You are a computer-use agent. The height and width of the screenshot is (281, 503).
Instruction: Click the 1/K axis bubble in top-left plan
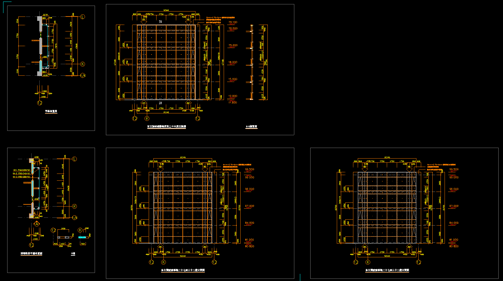83,75
